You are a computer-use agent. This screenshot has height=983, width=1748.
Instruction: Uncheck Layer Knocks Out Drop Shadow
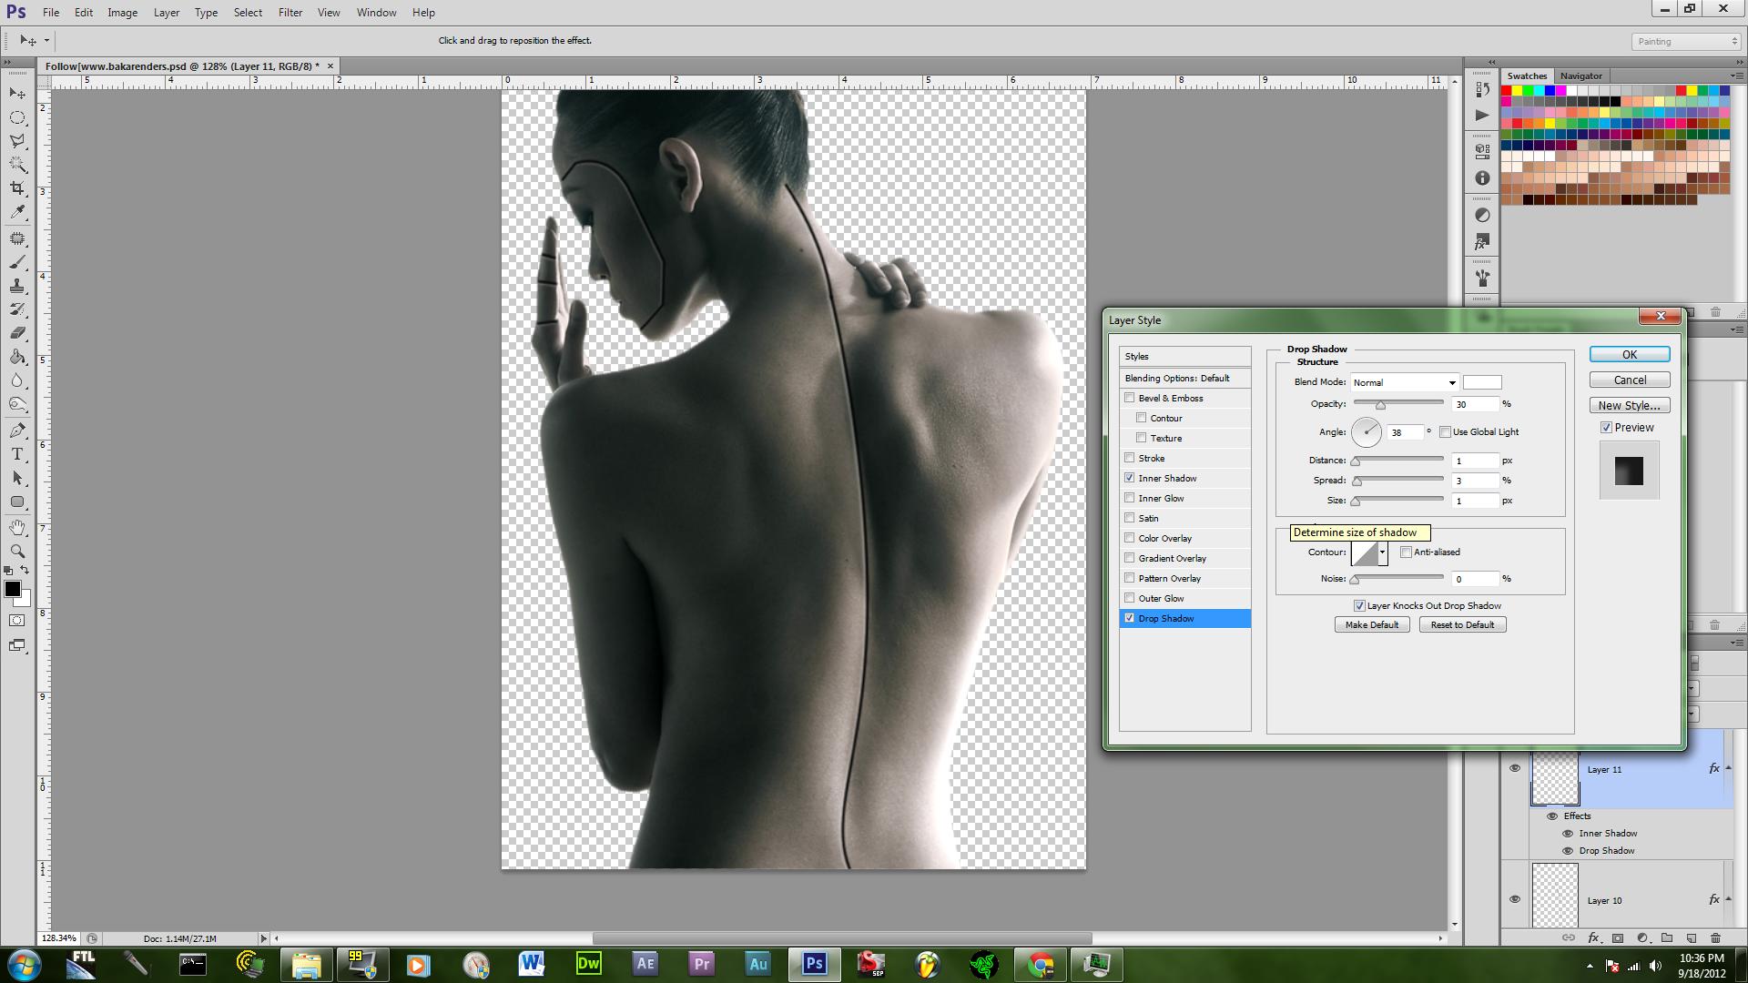click(1359, 606)
